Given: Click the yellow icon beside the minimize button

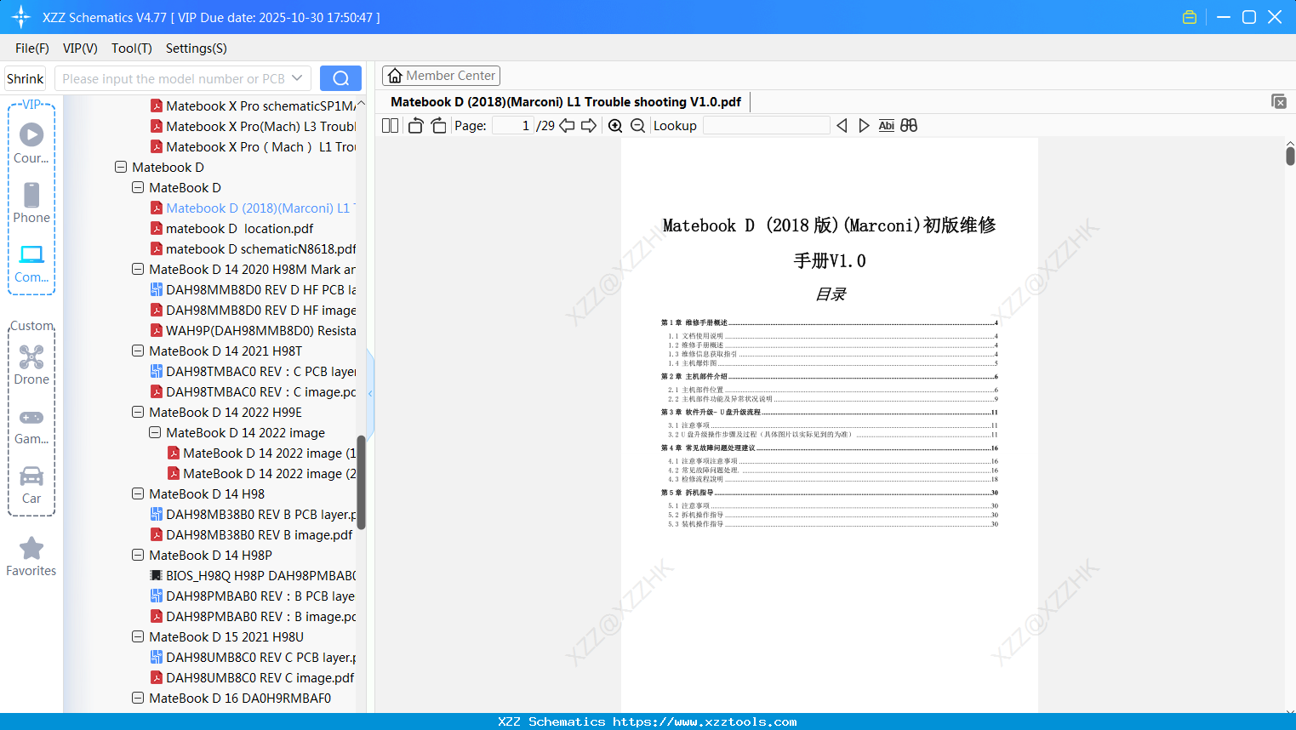Looking at the screenshot, I should (1190, 17).
